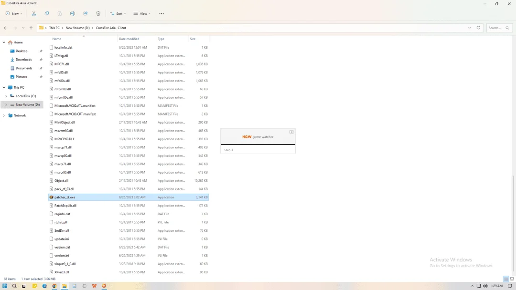The image size is (516, 290).
Task: Select Pictures in navigation pane
Action: [x=21, y=76]
